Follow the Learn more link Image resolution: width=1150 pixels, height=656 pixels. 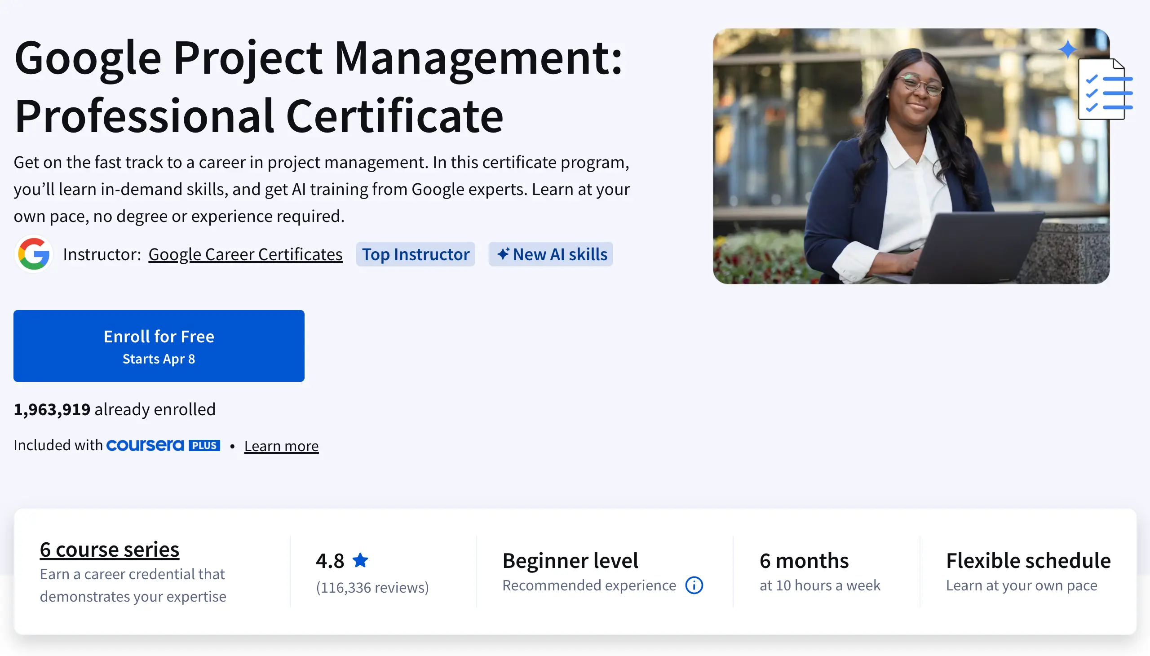coord(281,446)
